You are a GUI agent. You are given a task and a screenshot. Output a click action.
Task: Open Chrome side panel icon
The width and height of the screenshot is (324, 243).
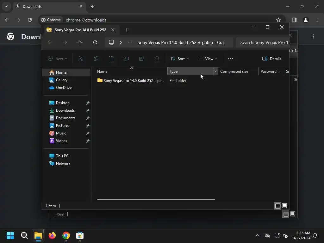click(x=294, y=20)
